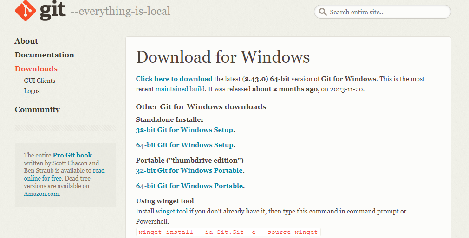Click the Git diamond logo icon
469x238 pixels.
click(x=26, y=11)
